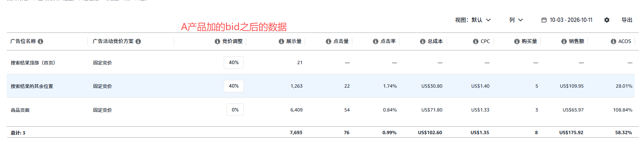Image resolution: width=641 pixels, height=149 pixels.
Task: Edit bid adjustment for 搜索结果顶部（首页）
Action: click(234, 63)
